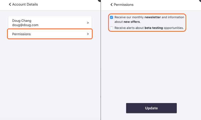Click the 'Receive alerts about' label text
This screenshot has width=201, height=120.
coord(129,28)
